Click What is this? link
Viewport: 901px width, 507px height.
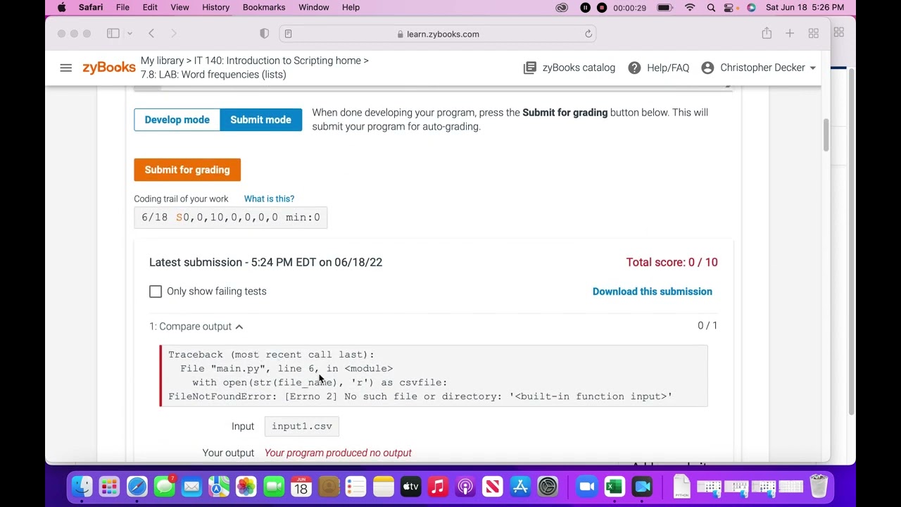[269, 199]
